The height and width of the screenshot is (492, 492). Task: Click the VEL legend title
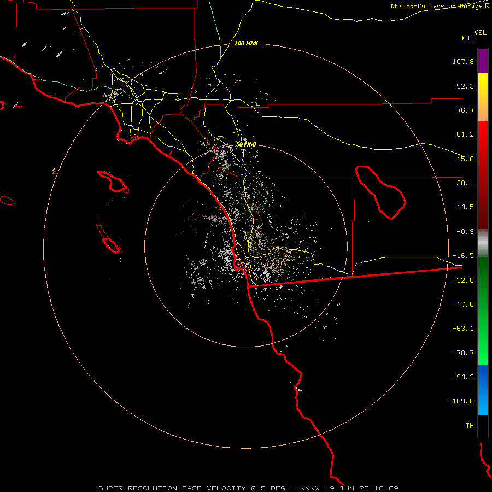pos(480,33)
